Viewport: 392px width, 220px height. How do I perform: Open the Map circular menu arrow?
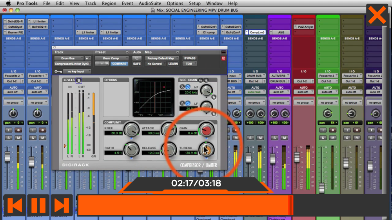[x=178, y=52]
